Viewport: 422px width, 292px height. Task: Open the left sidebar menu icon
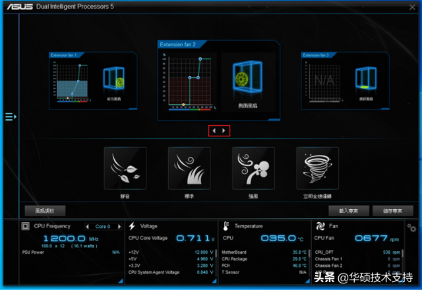click(x=11, y=117)
